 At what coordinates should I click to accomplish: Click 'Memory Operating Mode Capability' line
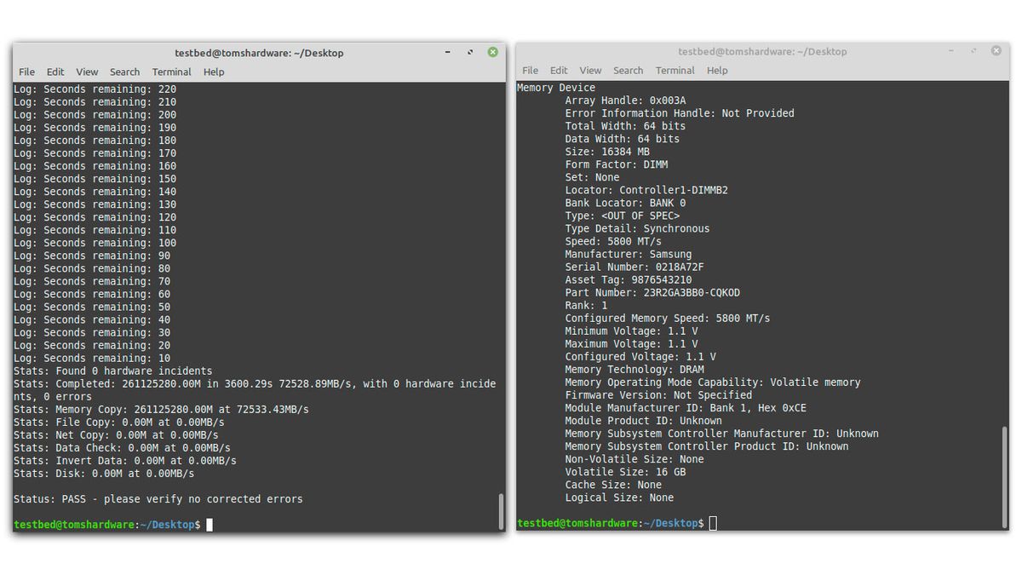[x=713, y=382]
